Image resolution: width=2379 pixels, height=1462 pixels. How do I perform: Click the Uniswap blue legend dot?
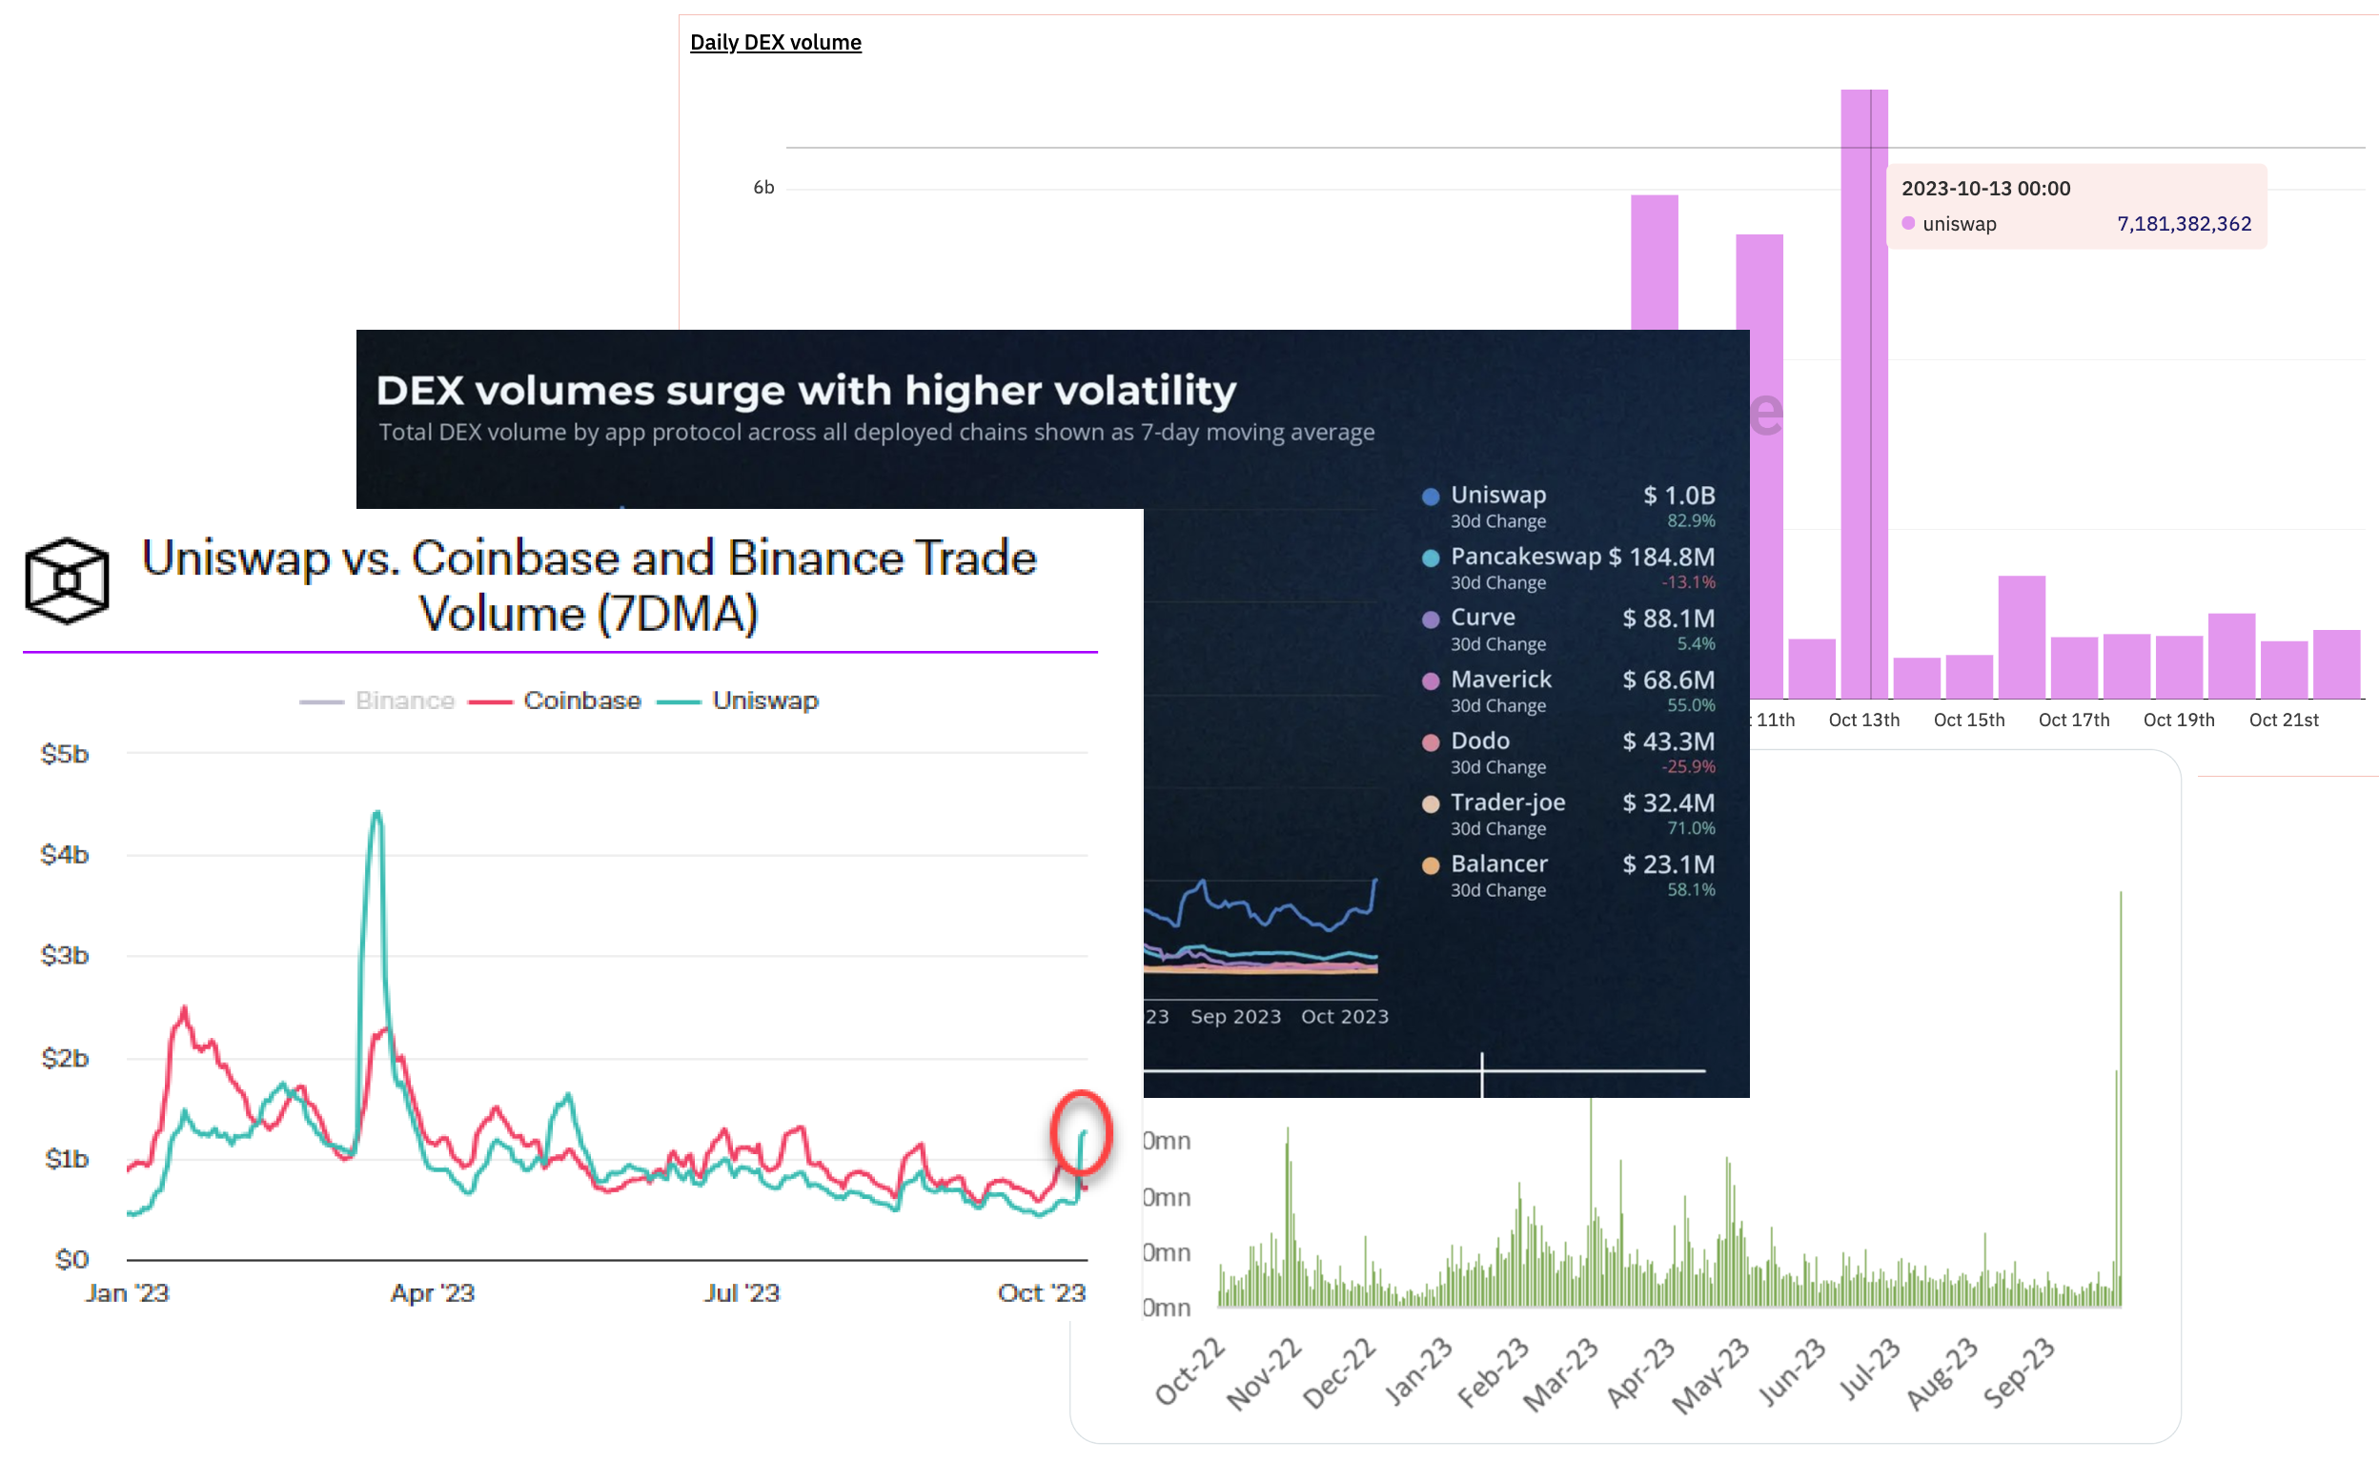(x=1431, y=497)
